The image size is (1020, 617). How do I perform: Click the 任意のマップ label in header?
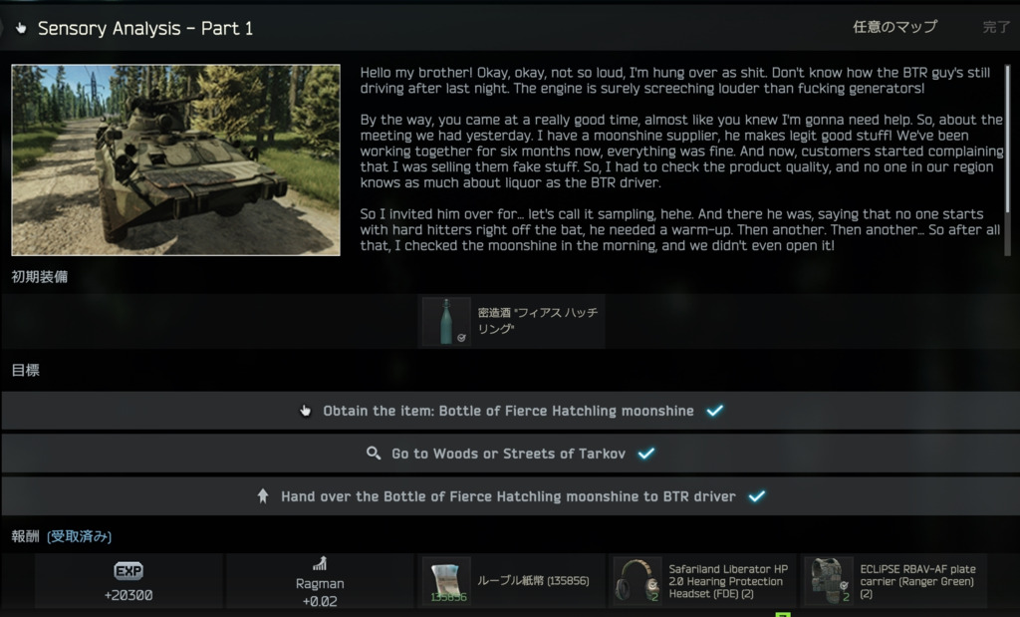[x=895, y=27]
